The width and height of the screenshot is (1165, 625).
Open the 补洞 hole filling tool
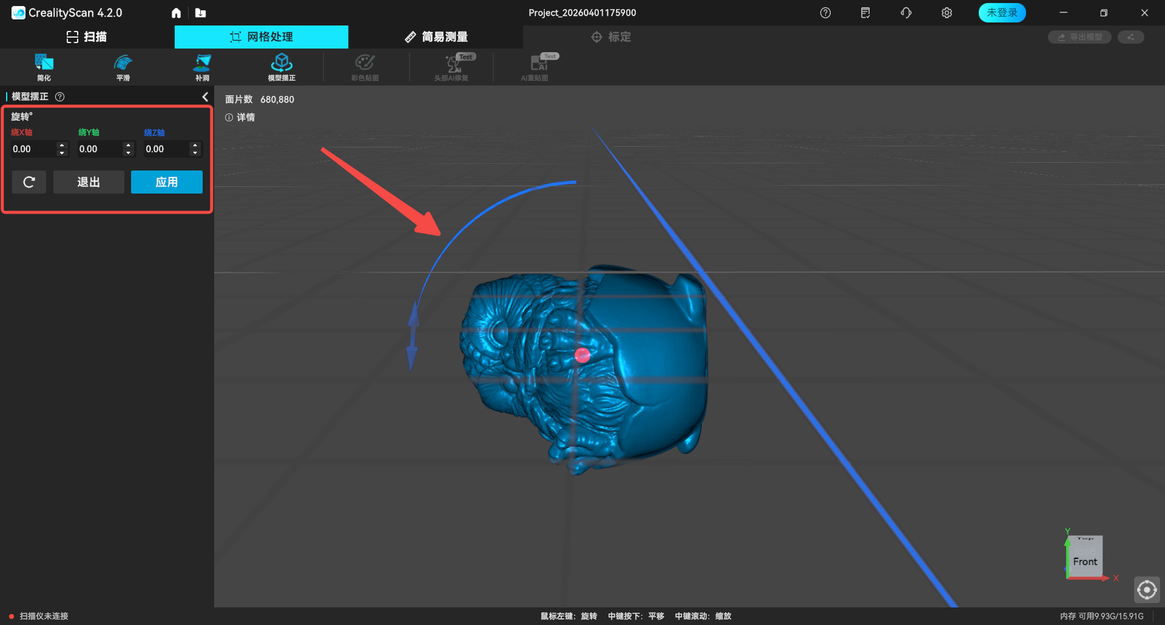coord(202,67)
